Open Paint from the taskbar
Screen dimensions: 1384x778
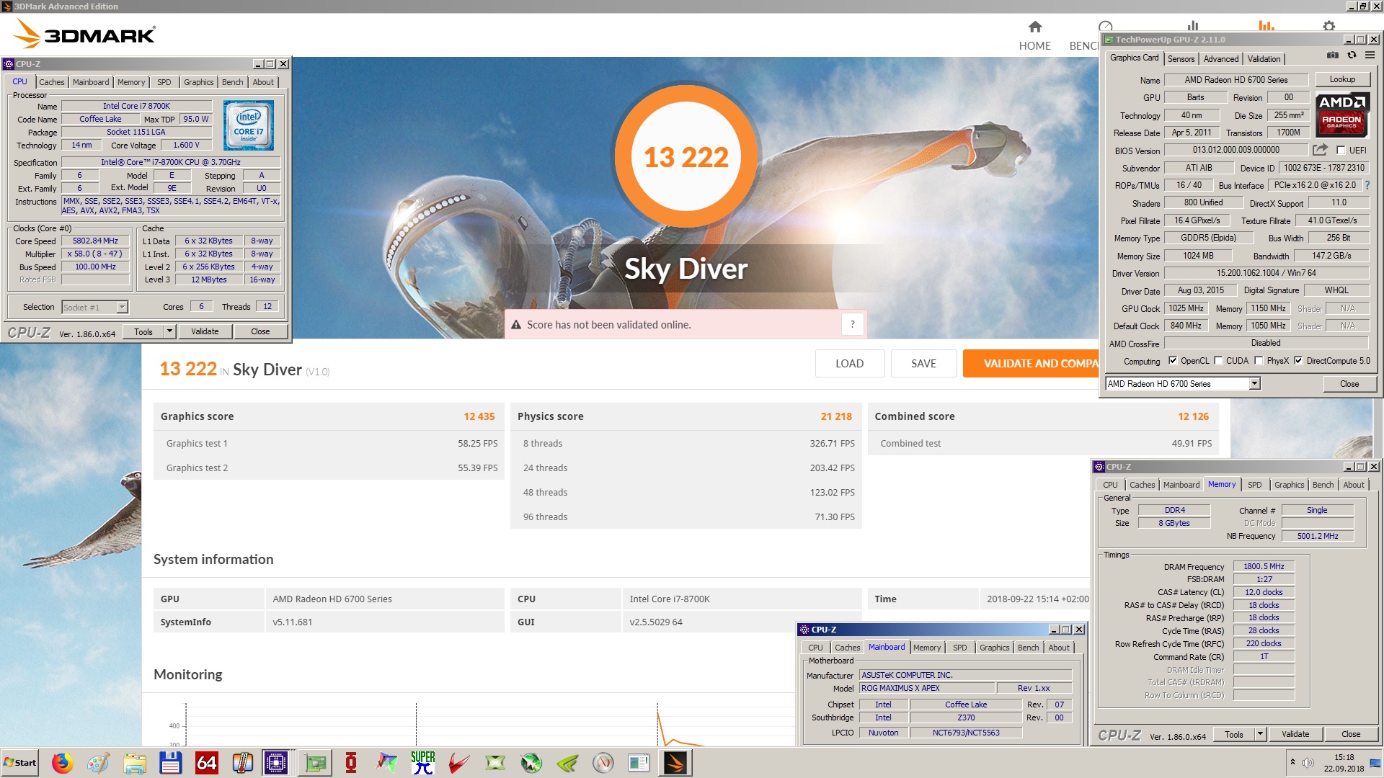(99, 763)
